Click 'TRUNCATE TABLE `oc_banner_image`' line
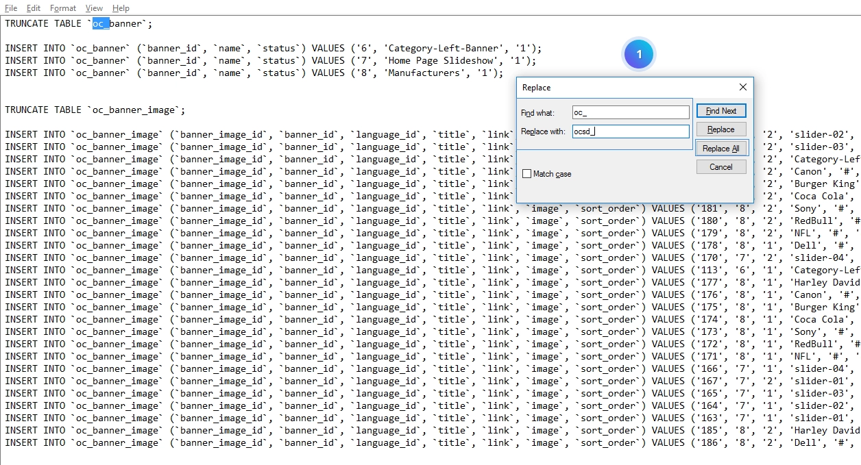 (95, 110)
